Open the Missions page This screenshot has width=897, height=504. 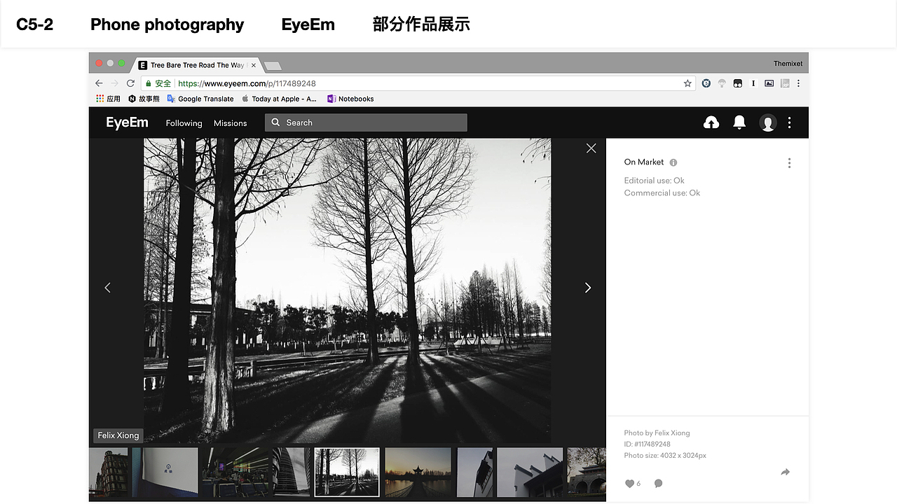(x=231, y=123)
